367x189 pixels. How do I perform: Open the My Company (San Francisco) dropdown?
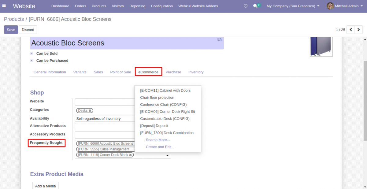tap(293, 6)
